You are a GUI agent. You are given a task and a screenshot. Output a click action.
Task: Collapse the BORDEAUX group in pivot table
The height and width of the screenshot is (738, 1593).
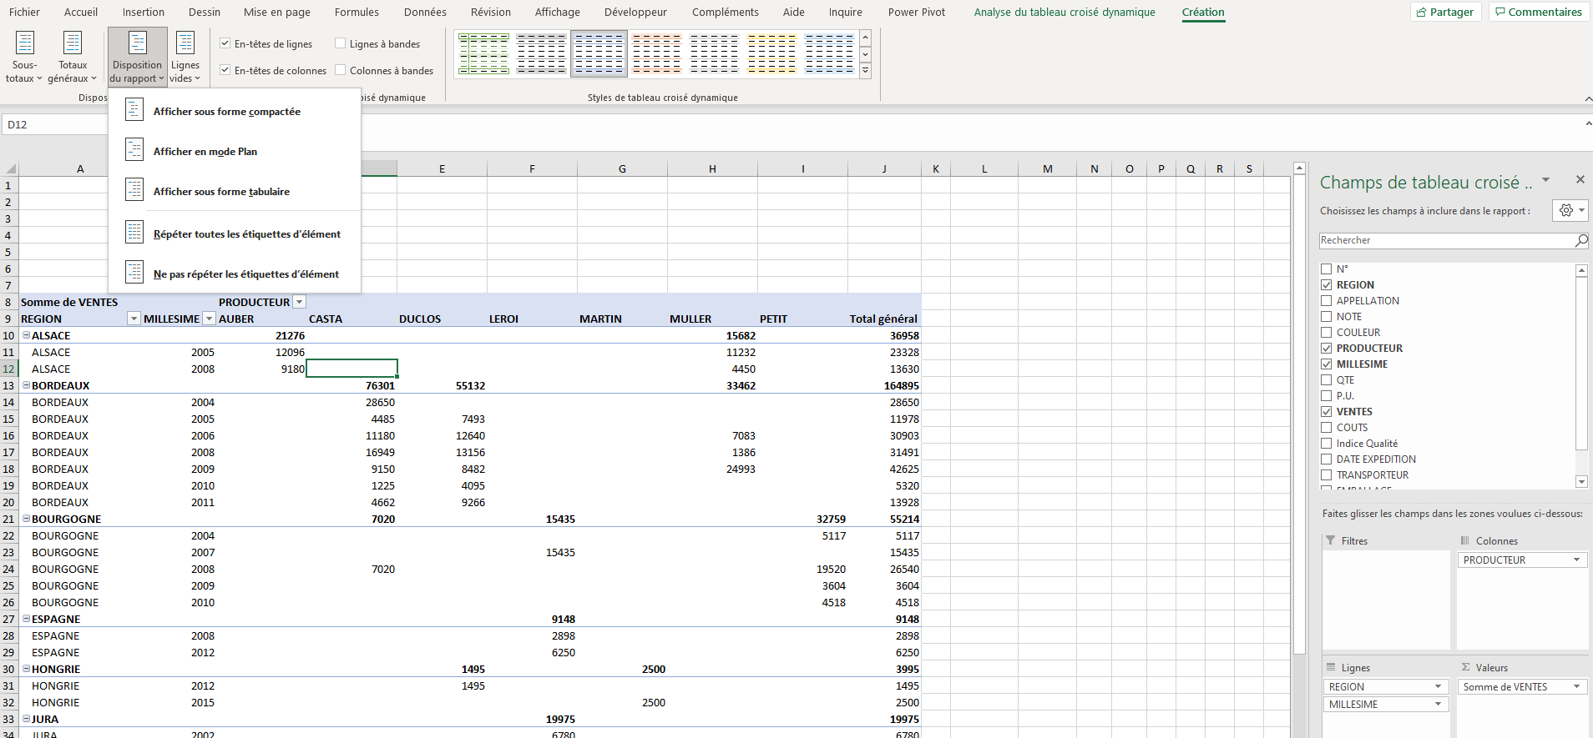point(26,385)
